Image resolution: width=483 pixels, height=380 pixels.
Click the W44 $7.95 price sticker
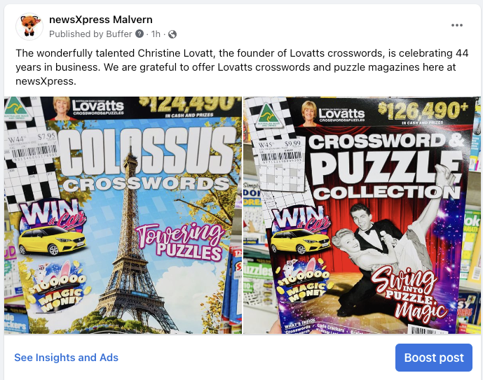32,147
